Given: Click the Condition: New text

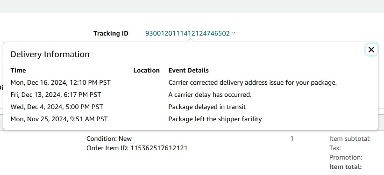Looking at the screenshot, I should [109, 139].
